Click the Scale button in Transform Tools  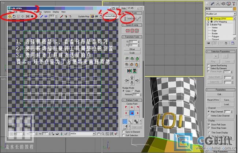click(132, 53)
